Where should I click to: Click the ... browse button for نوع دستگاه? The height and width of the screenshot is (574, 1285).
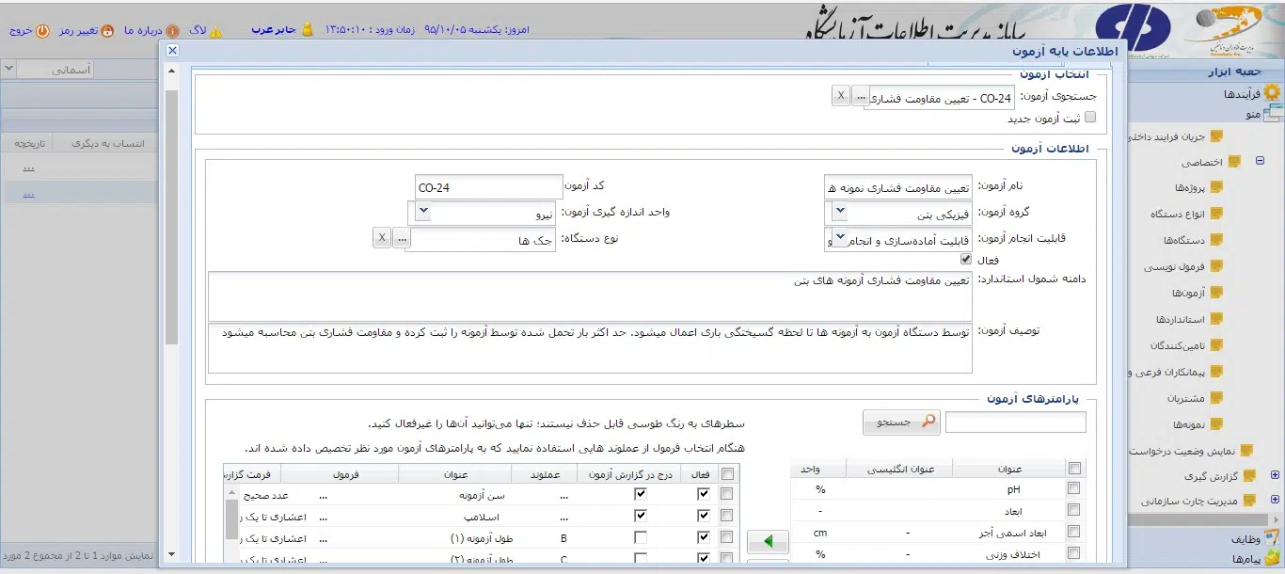402,237
